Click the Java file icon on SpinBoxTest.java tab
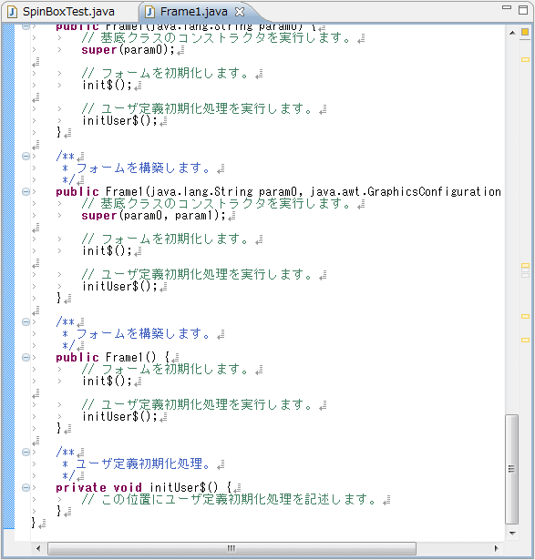The image size is (535, 560). pos(13,12)
